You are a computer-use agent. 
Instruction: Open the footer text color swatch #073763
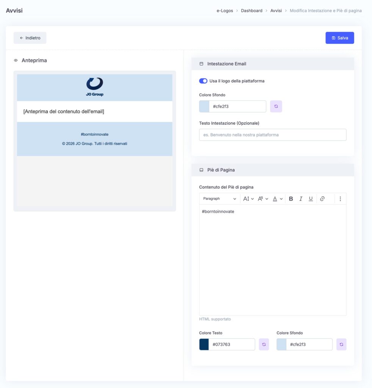204,344
